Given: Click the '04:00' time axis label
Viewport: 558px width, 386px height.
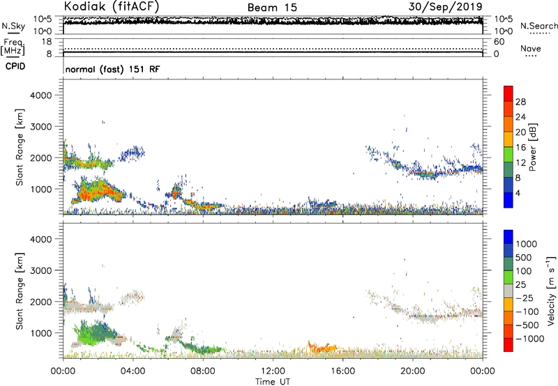Looking at the screenshot, I should (133, 371).
